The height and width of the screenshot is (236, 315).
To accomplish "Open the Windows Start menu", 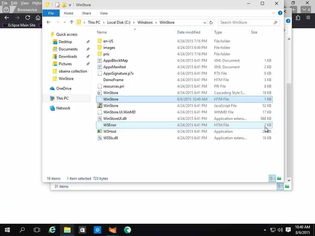I will pyautogui.click(x=7, y=230).
